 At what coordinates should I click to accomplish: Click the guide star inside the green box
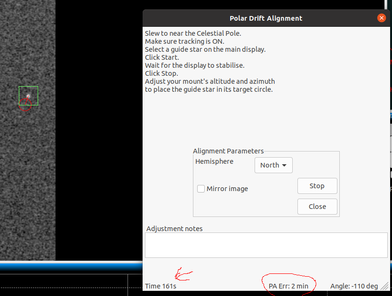click(x=28, y=96)
